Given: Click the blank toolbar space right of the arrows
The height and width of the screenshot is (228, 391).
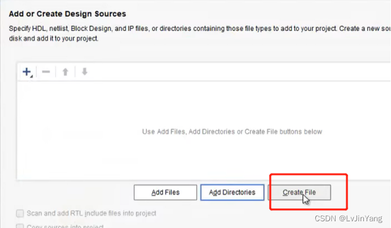Looking at the screenshot, I should pyautogui.click(x=226, y=72).
